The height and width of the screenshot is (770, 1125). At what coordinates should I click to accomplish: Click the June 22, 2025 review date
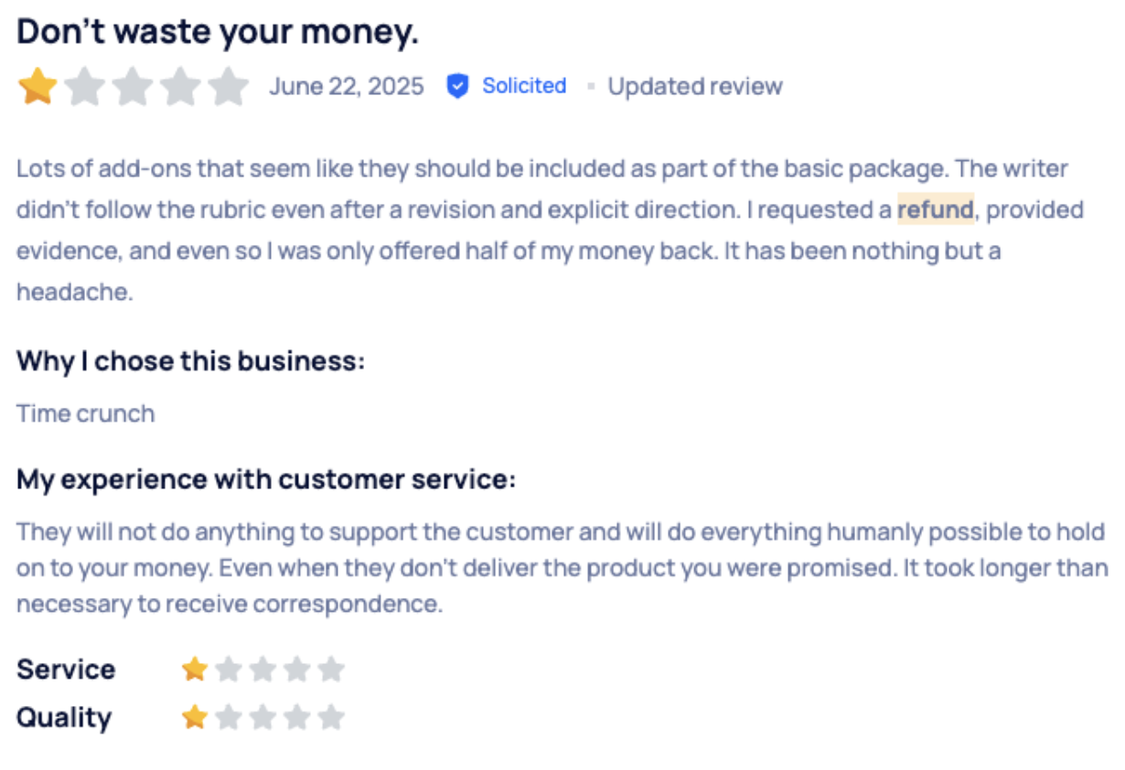coord(347,86)
